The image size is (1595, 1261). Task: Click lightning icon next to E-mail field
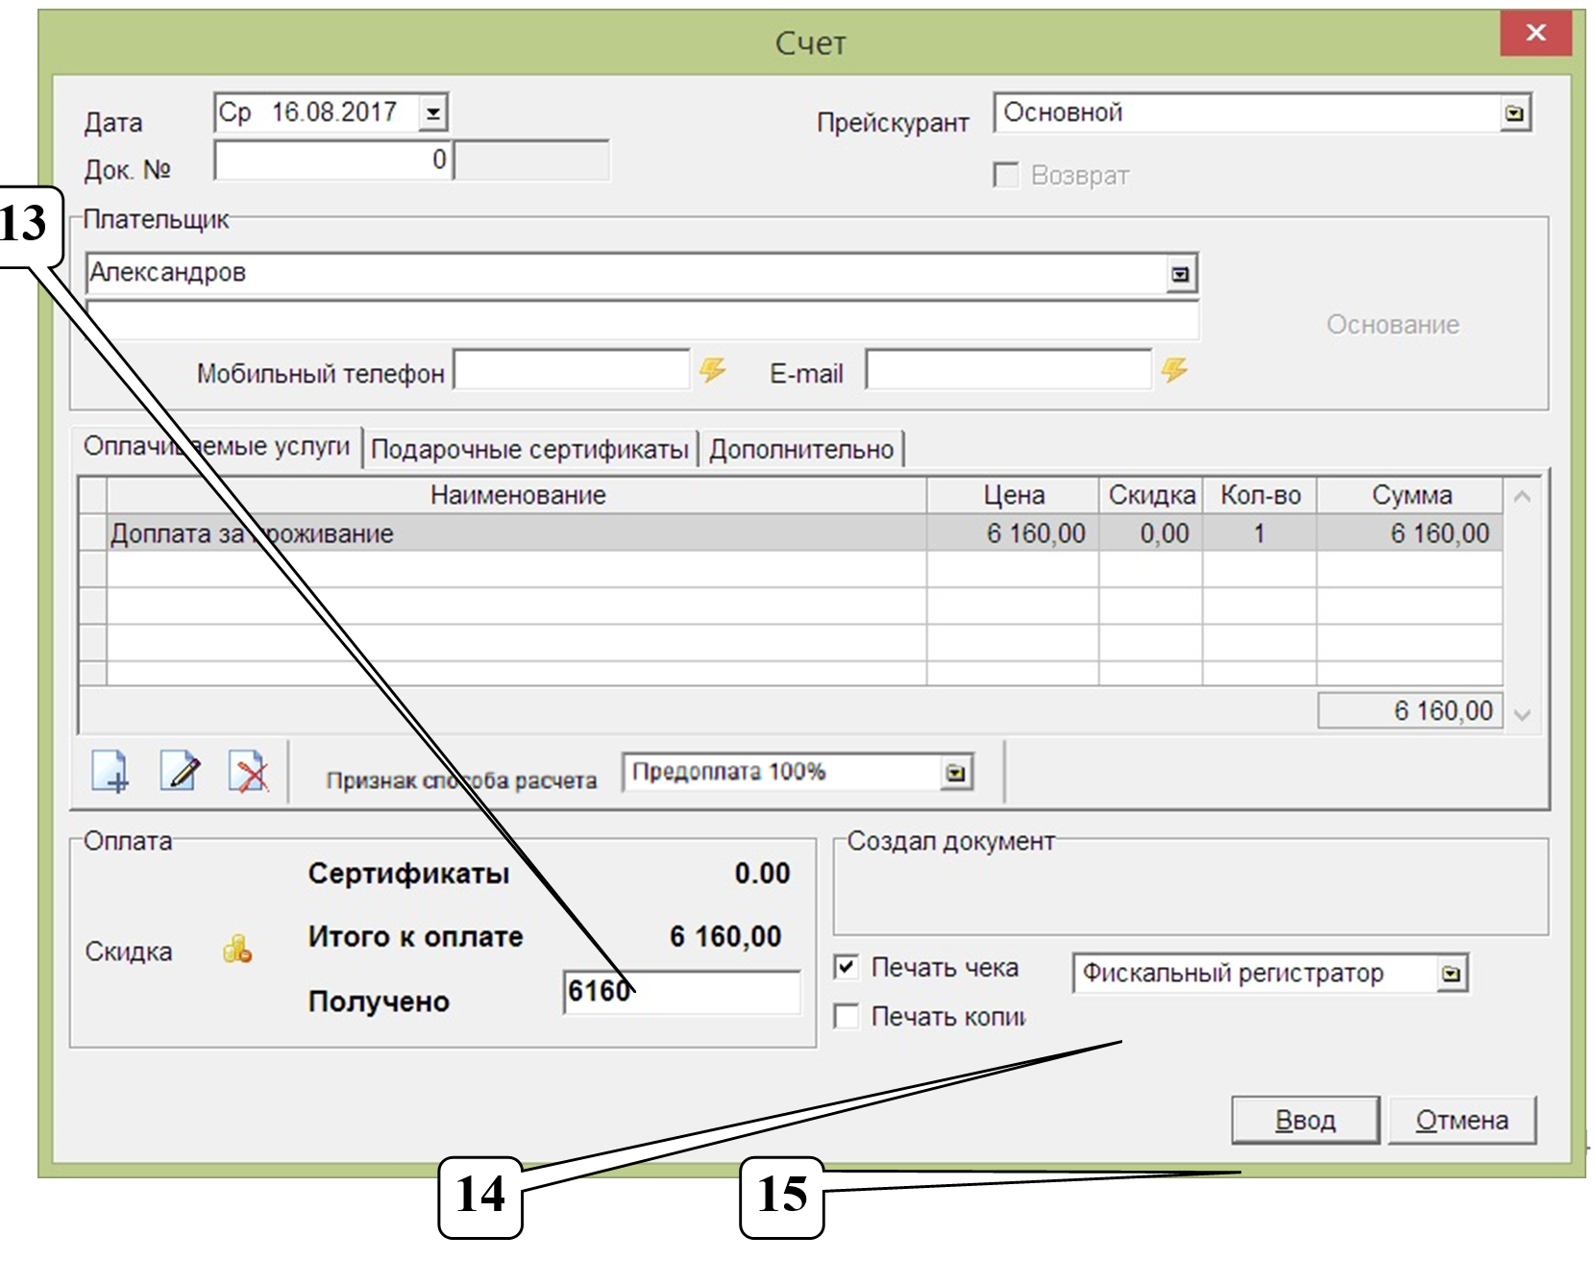[x=1174, y=370]
